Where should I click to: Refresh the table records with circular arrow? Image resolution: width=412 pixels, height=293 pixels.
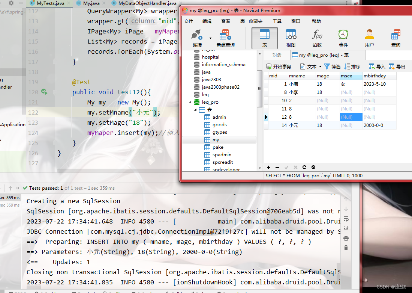pos(304,167)
